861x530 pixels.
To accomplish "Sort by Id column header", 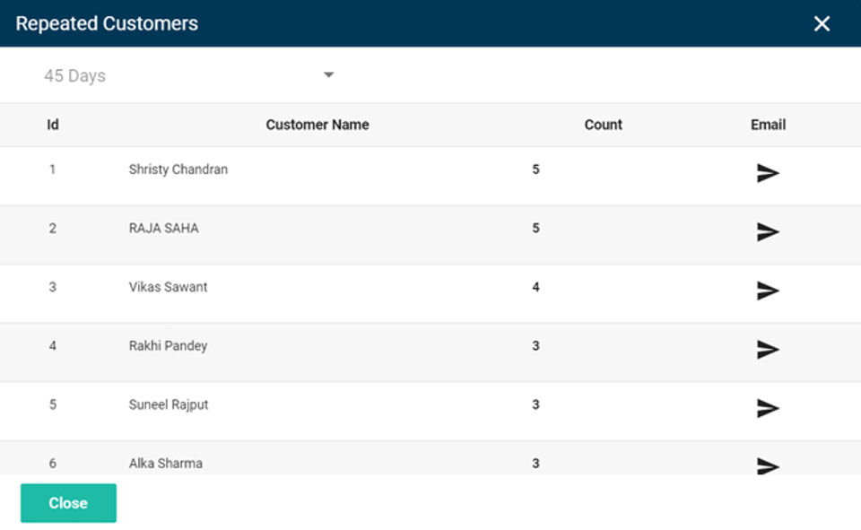I will (53, 125).
